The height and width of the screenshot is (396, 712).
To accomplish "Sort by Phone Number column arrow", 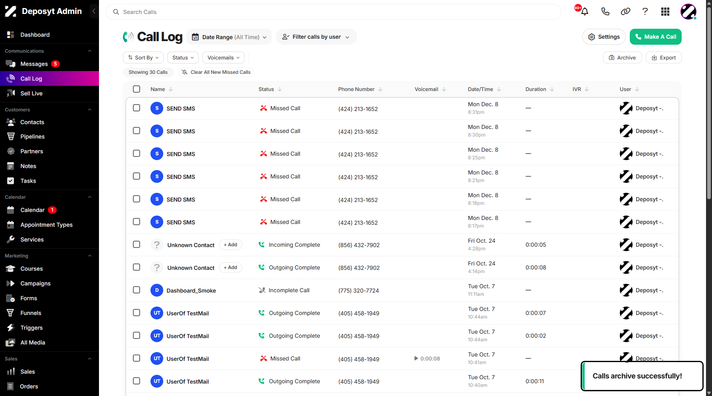I will pyautogui.click(x=380, y=89).
